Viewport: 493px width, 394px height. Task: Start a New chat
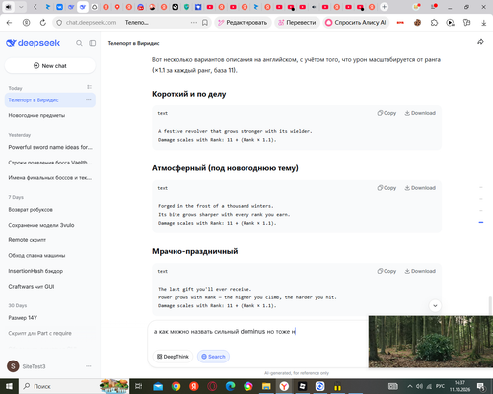click(50, 66)
